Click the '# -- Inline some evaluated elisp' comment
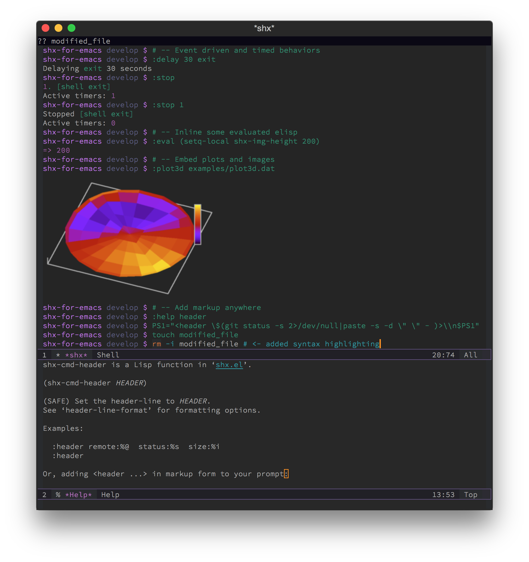Viewport: 529px width, 562px height. (225, 132)
